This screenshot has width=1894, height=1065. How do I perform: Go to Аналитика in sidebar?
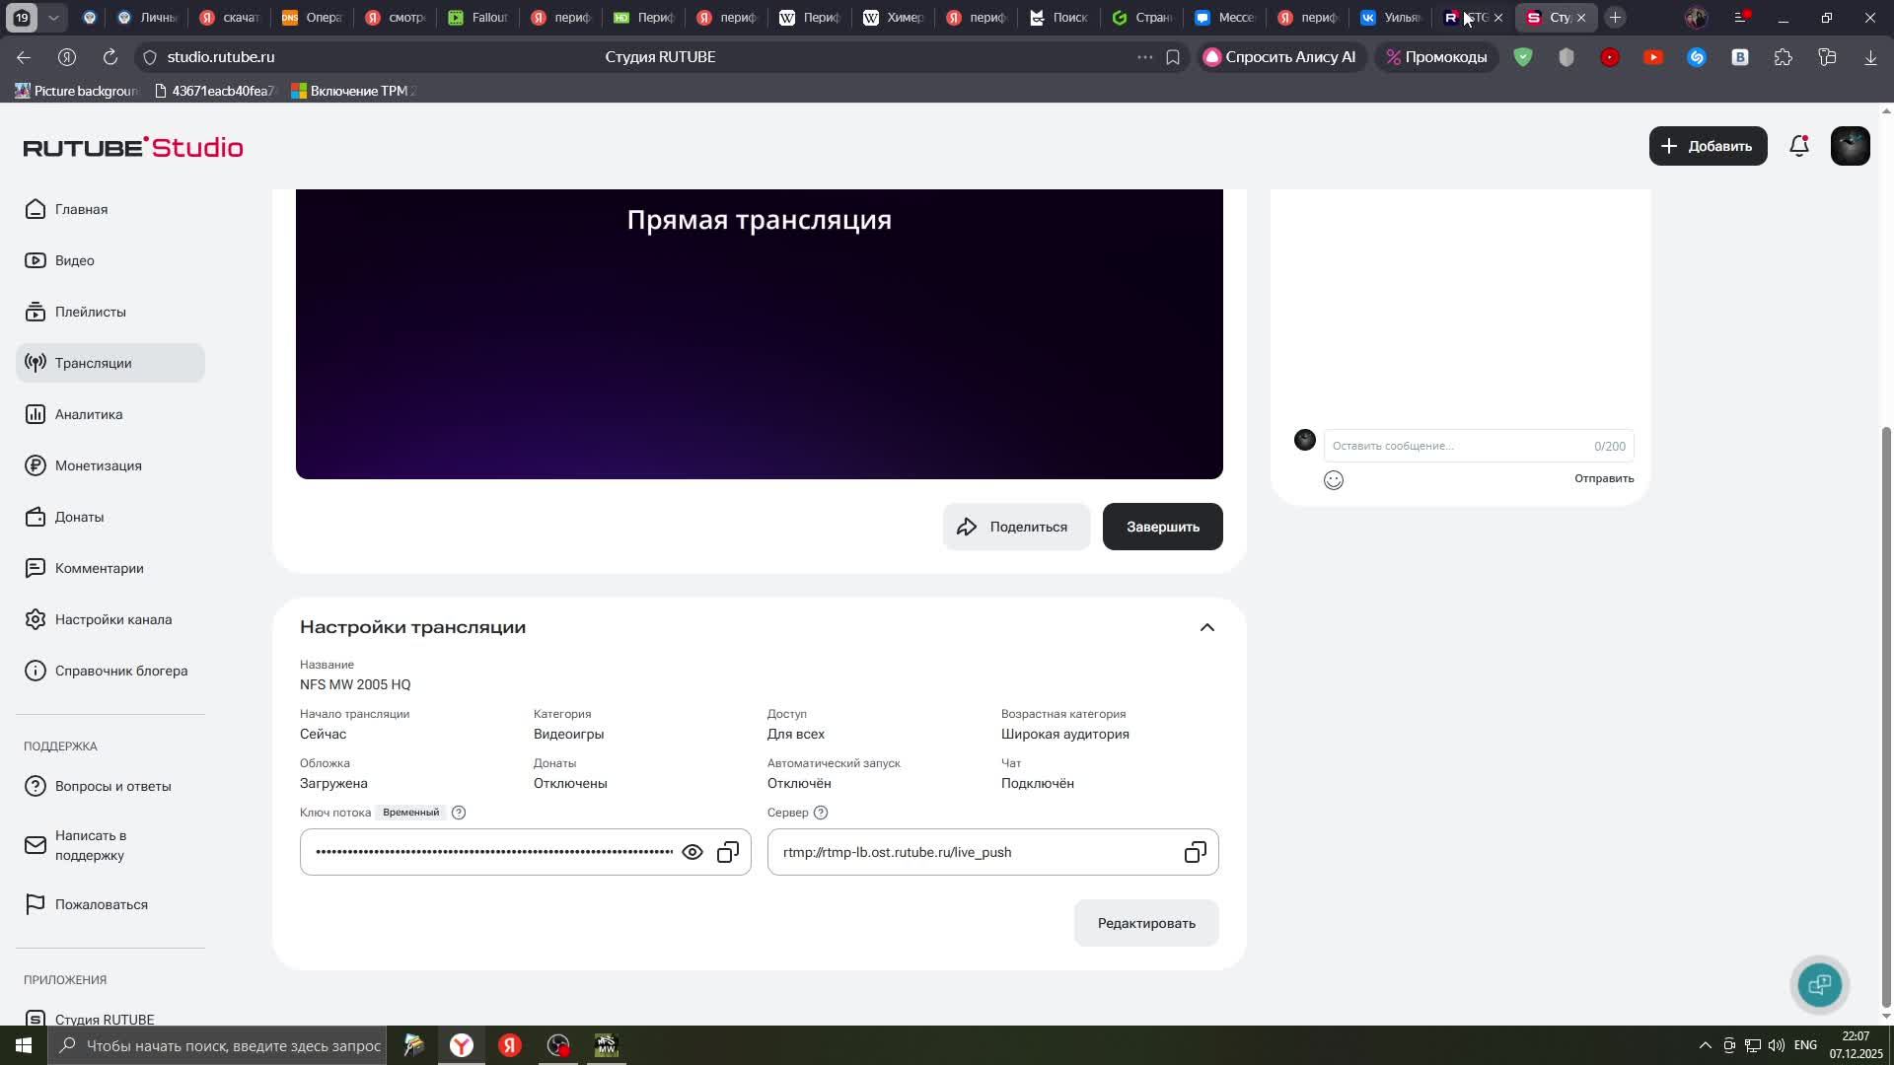89,414
